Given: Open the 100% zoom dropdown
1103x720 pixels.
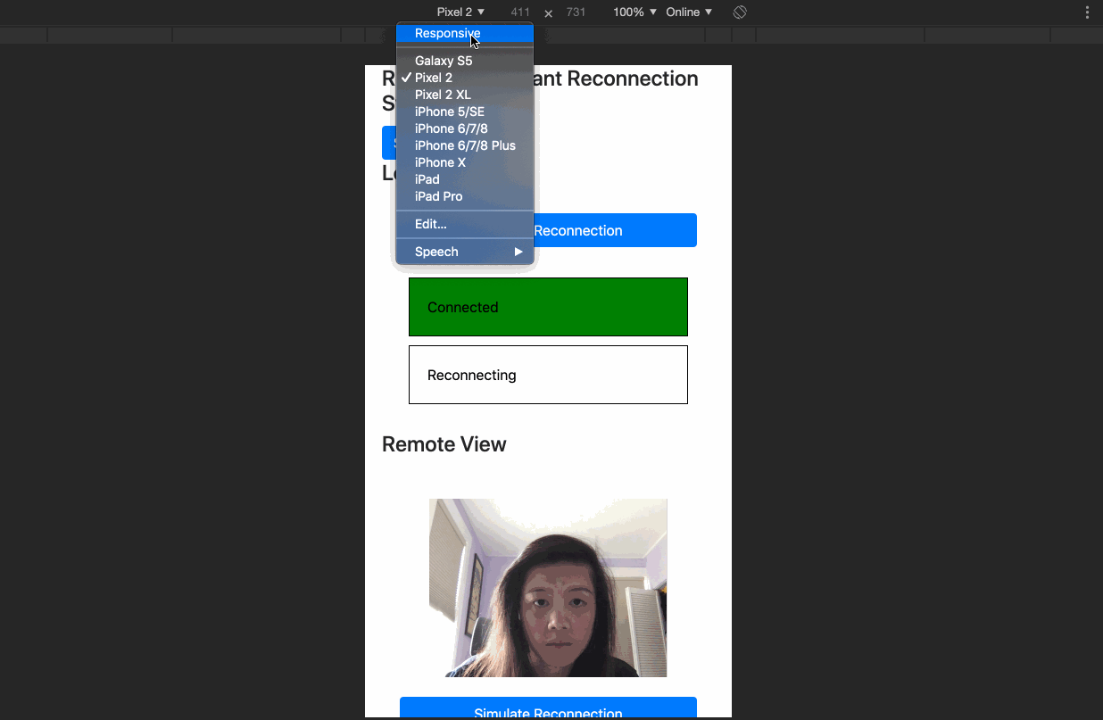Looking at the screenshot, I should click(634, 12).
